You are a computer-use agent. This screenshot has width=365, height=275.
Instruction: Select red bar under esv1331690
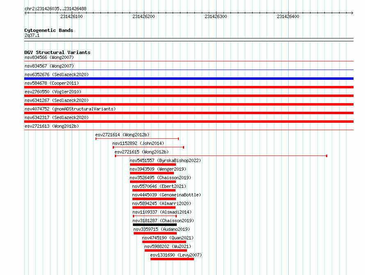point(172,259)
